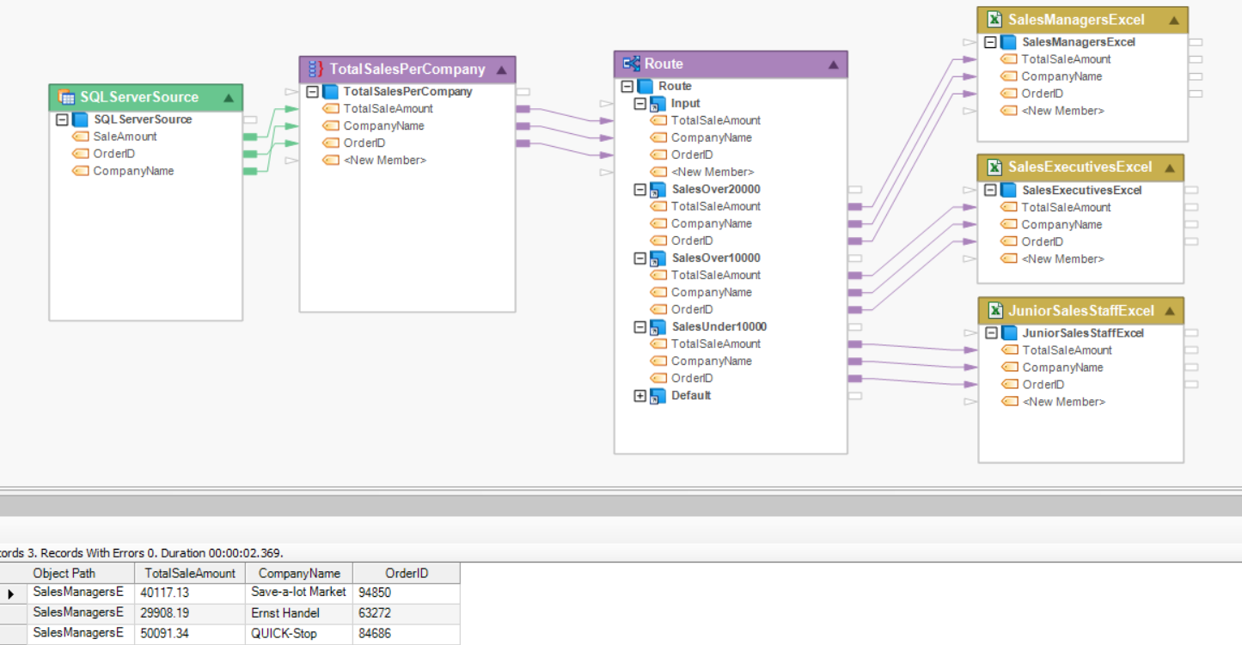The image size is (1242, 645).
Task: Click the row selector beside Save-a-lot Market record
Action: tap(11, 593)
